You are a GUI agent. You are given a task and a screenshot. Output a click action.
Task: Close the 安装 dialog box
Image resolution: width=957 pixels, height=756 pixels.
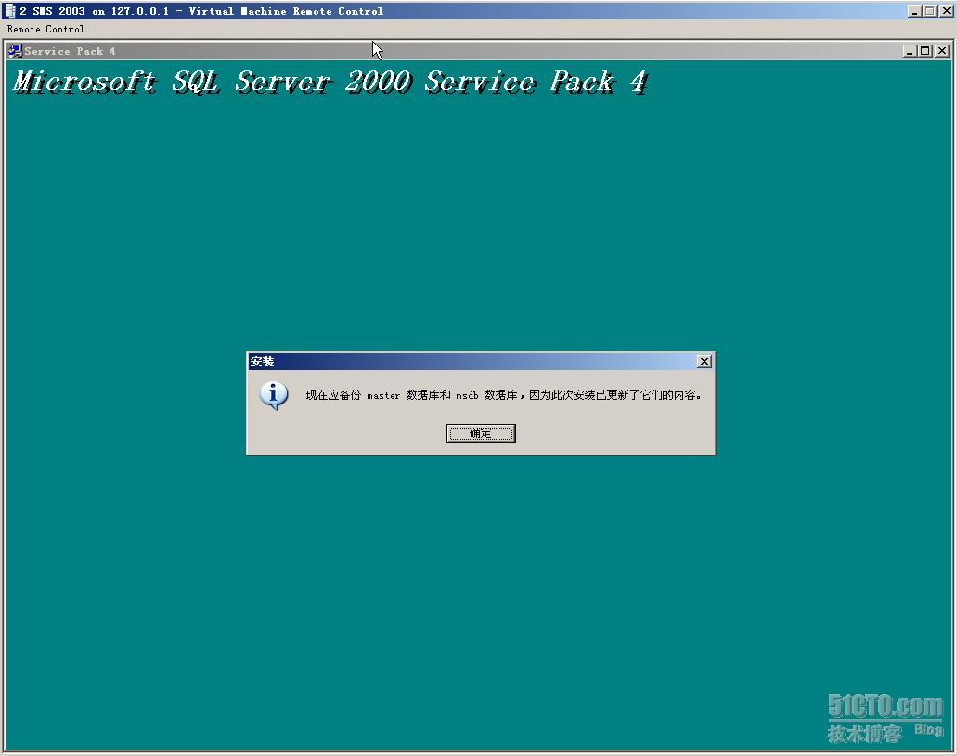coord(705,361)
